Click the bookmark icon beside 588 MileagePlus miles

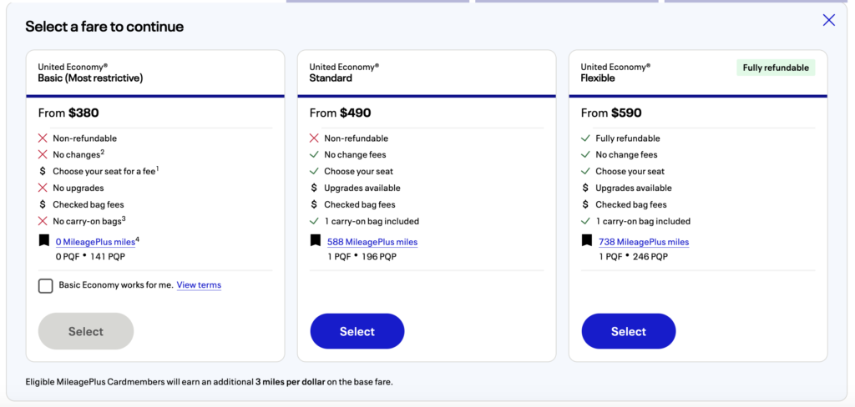coord(315,240)
